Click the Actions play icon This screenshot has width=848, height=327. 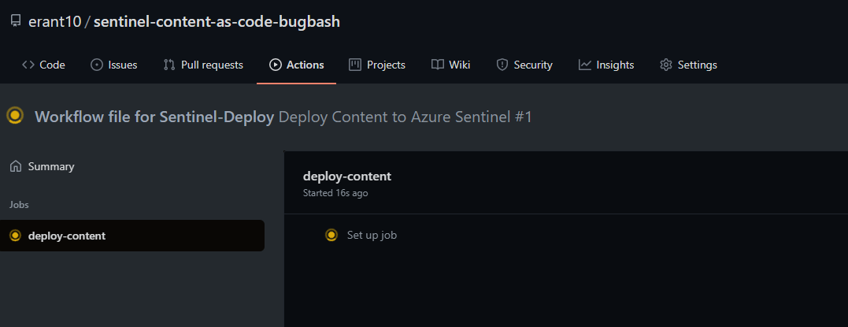pos(276,65)
